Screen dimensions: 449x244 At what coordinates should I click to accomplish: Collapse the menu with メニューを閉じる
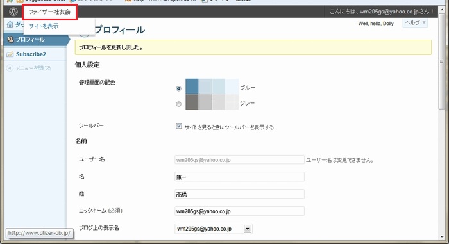33,68
